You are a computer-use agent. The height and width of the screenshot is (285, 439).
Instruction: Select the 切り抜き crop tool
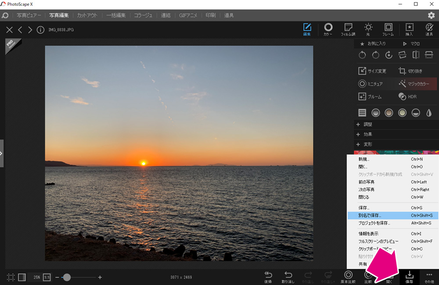tap(410, 71)
